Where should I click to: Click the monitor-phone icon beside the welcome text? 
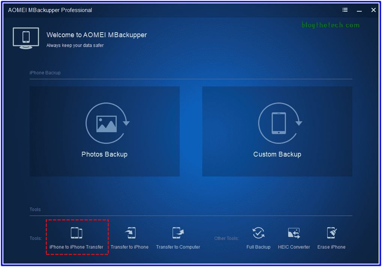(x=26, y=38)
